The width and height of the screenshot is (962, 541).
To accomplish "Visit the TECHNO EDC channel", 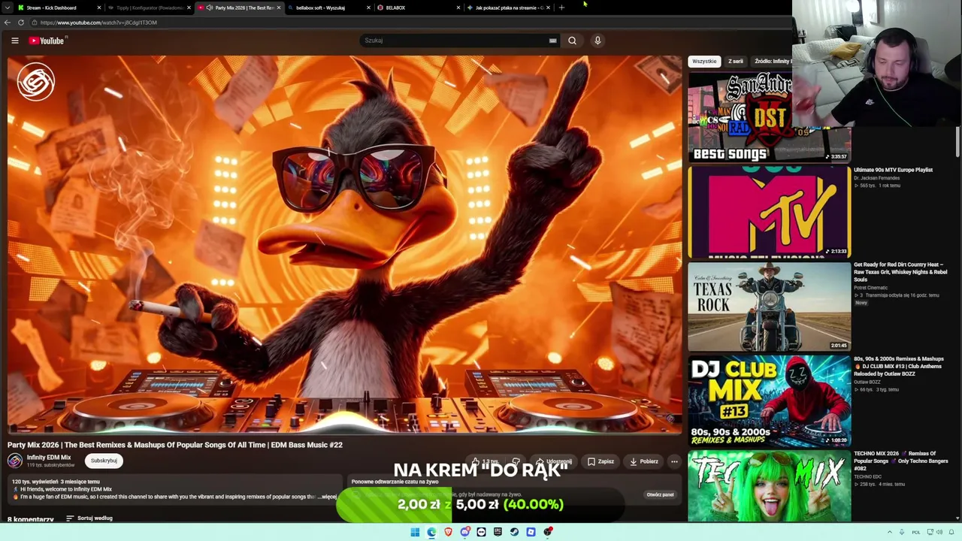I will [x=867, y=477].
